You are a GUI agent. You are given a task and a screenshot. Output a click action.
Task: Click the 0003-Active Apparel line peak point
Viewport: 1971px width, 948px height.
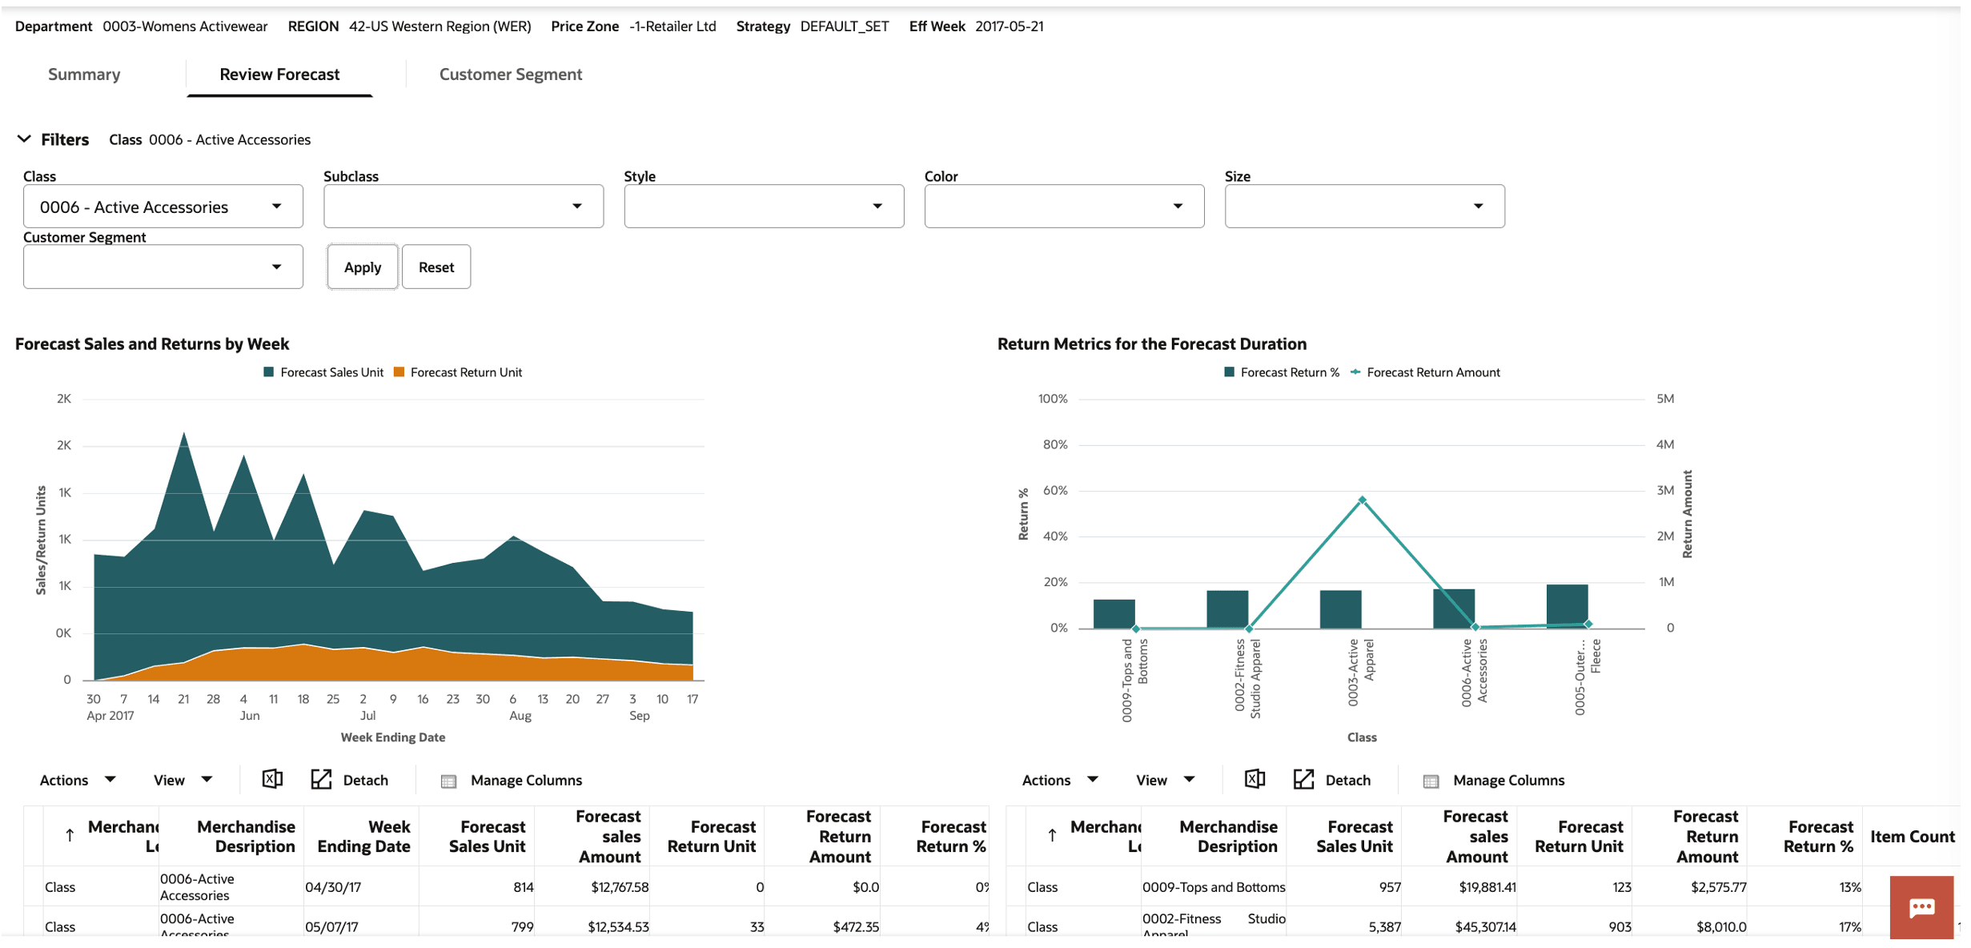(1362, 500)
